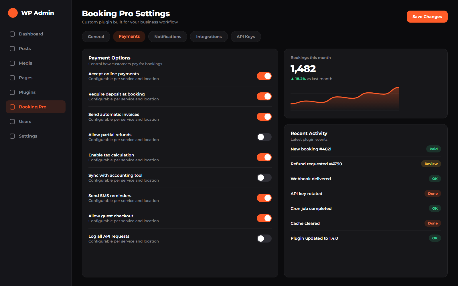This screenshot has height=286, width=458.
Task: Switch to the Integrations tab
Action: pyautogui.click(x=209, y=37)
